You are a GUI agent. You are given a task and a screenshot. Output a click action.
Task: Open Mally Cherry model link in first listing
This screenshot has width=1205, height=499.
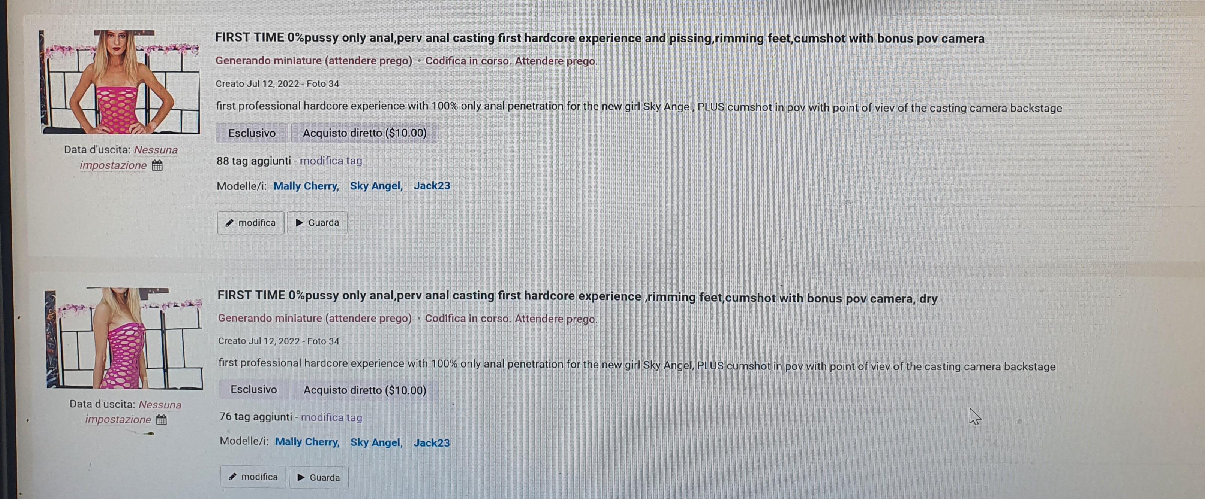306,186
